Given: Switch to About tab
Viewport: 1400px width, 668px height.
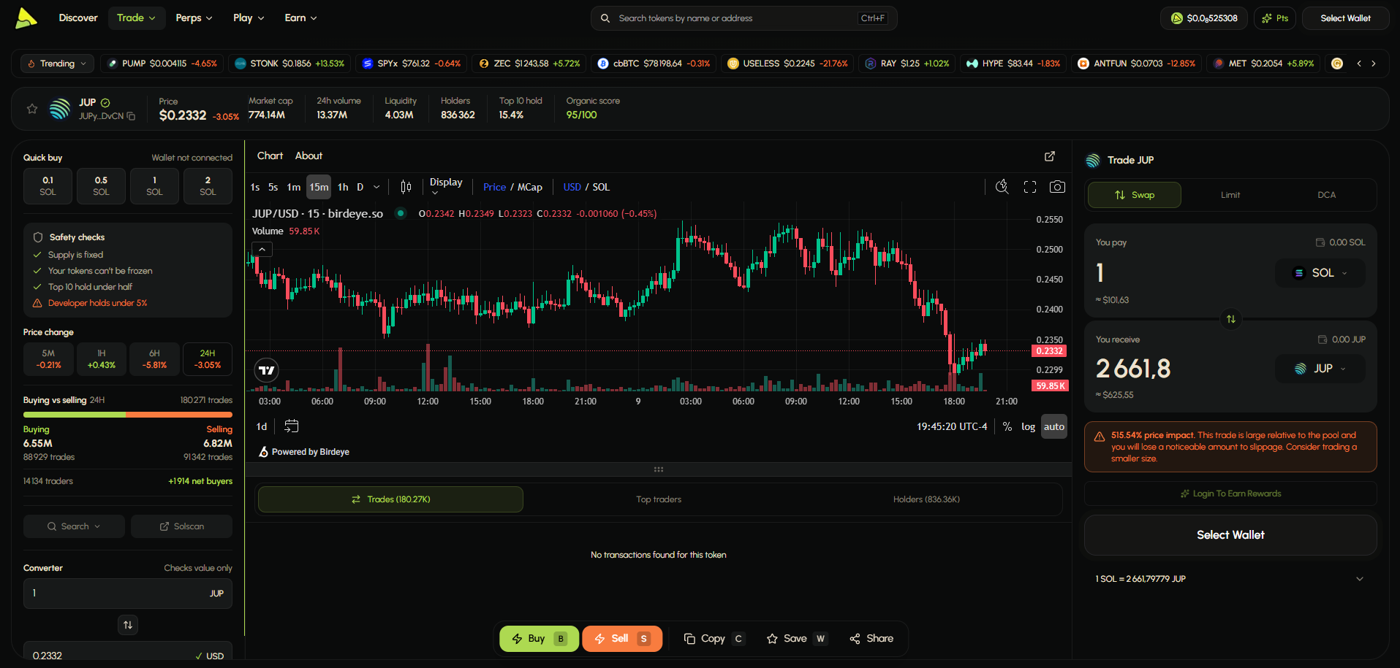Looking at the screenshot, I should click(309, 156).
